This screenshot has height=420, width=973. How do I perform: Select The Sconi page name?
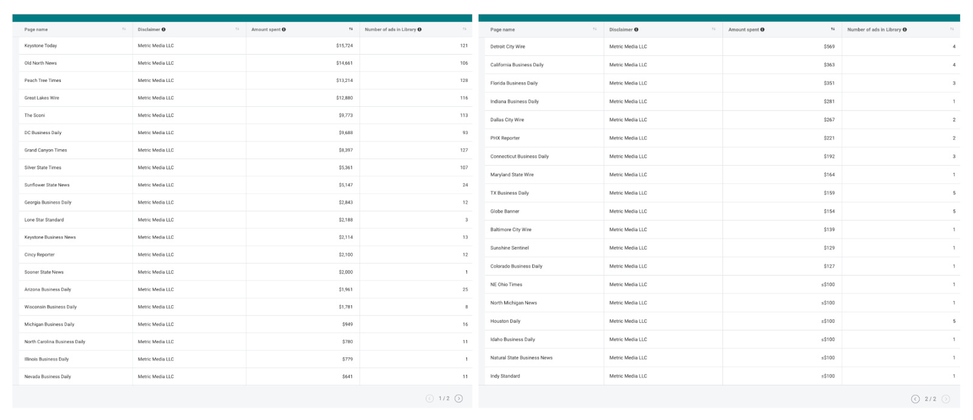(35, 115)
